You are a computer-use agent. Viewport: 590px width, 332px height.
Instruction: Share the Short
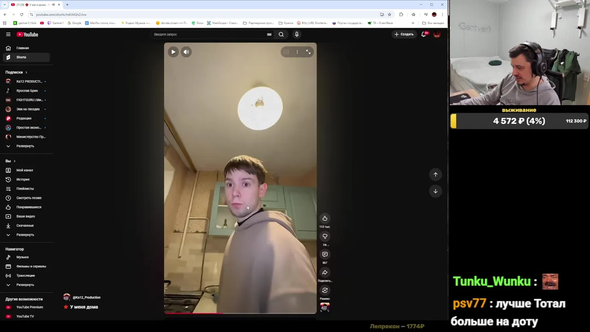point(325,273)
